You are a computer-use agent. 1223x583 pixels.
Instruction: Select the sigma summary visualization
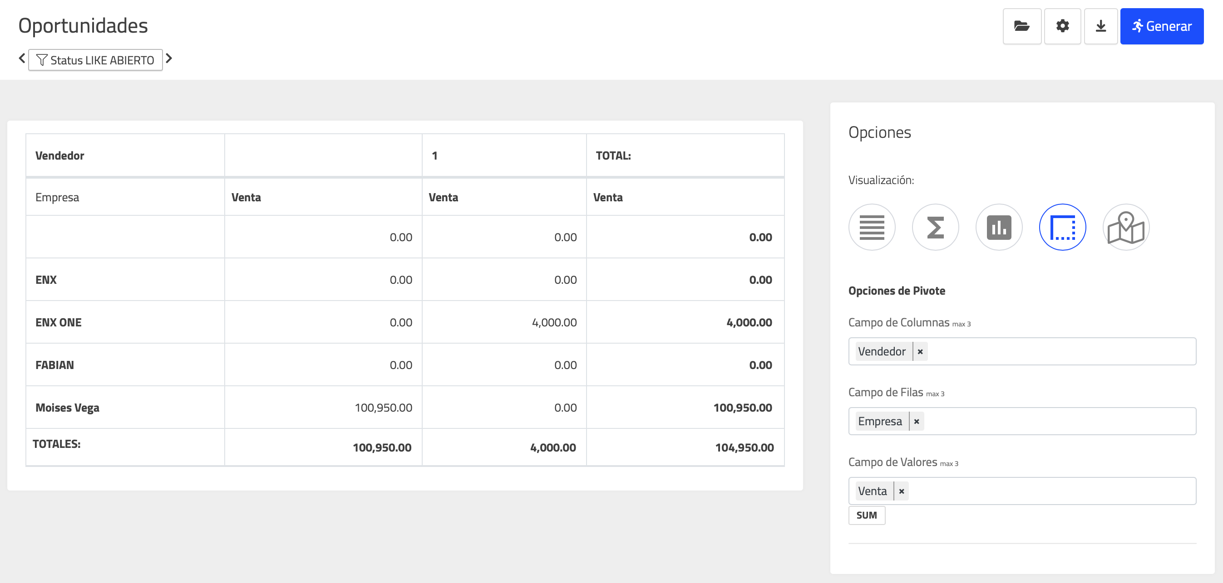[935, 228]
